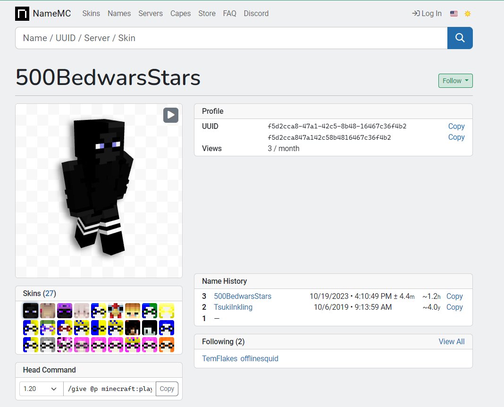The height and width of the screenshot is (407, 504).
Task: Select the beige tan face skin
Action: coord(48,311)
